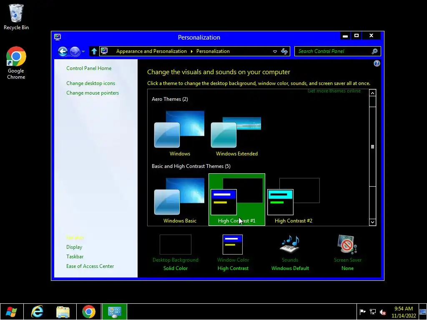Select the High Contrast #2 theme

(x=294, y=200)
